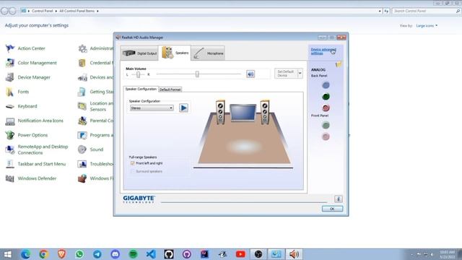Open Google Chrome from the taskbar

pos(43,254)
